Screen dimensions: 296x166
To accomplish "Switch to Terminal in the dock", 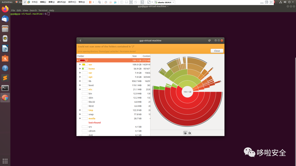I will 5,88.
